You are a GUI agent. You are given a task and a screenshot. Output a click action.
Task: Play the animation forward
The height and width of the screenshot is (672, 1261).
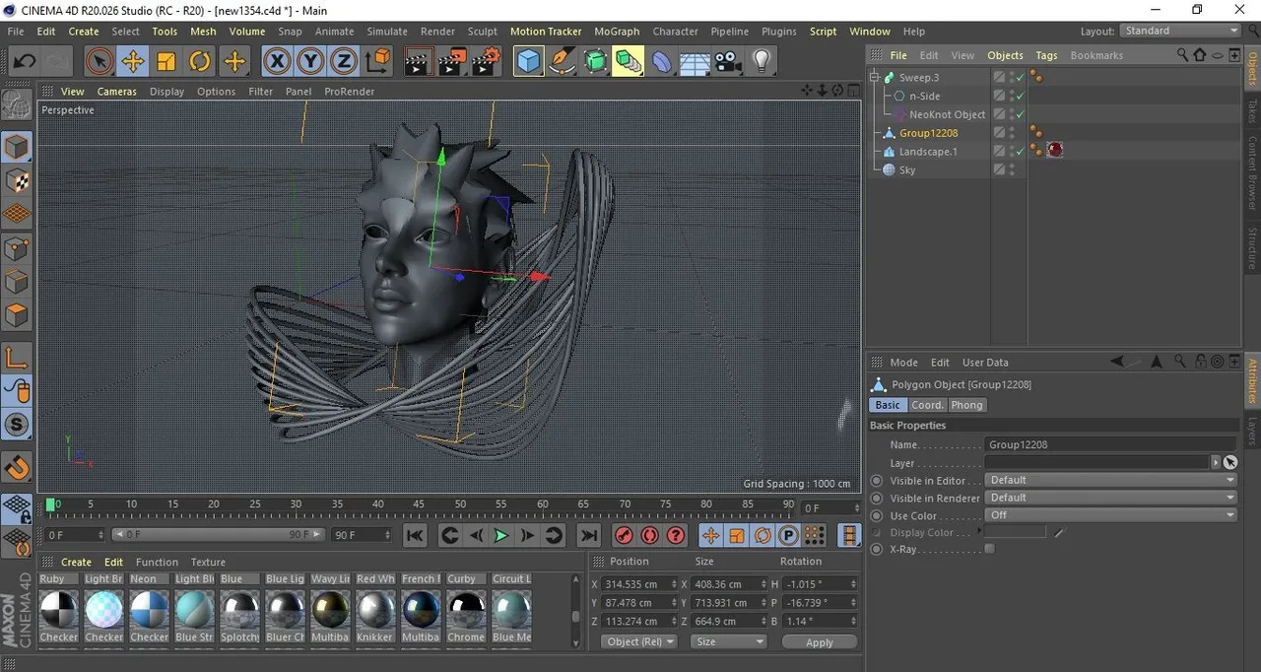point(501,535)
